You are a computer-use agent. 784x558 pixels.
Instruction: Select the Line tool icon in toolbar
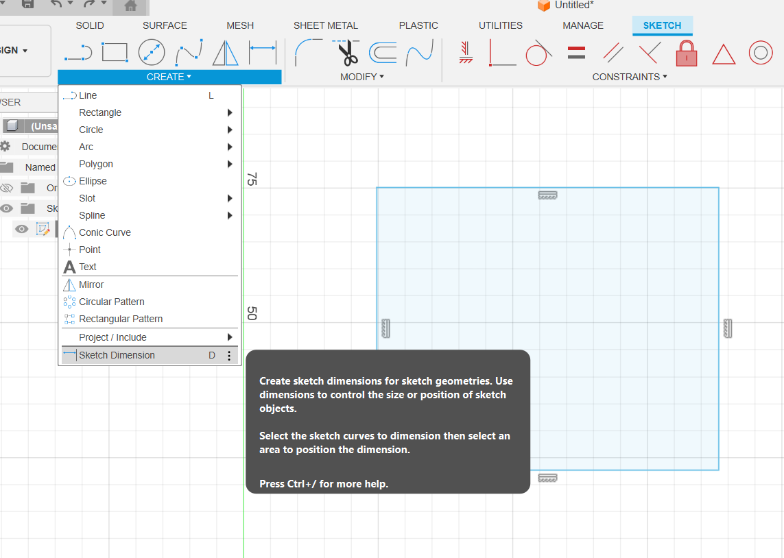pos(78,53)
